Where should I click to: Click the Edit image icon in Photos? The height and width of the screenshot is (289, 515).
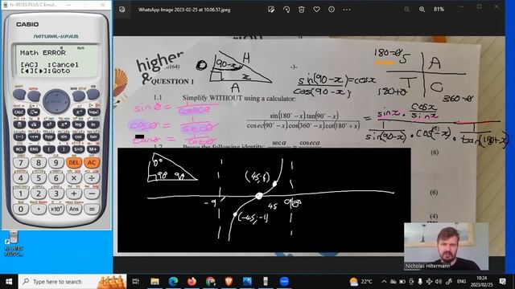coord(271,10)
